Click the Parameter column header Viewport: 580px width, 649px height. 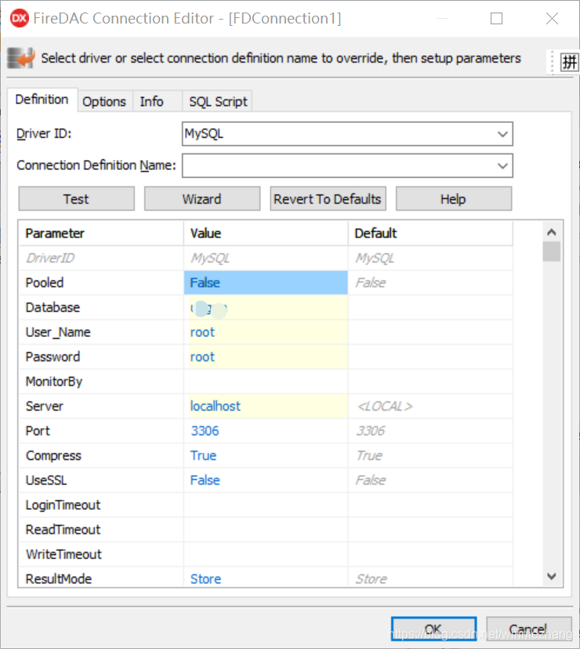point(101,234)
